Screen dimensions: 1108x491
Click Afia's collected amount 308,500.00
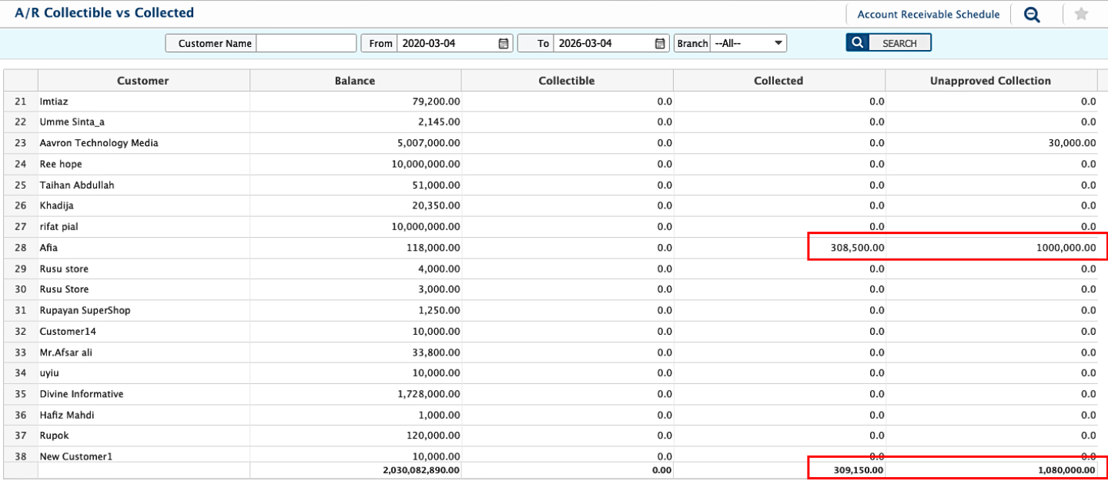(858, 248)
